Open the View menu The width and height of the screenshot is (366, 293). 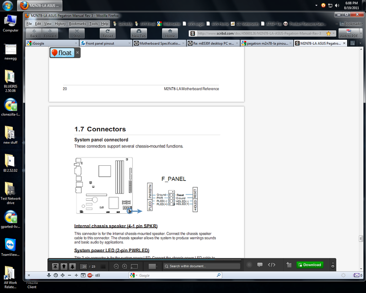click(48, 24)
